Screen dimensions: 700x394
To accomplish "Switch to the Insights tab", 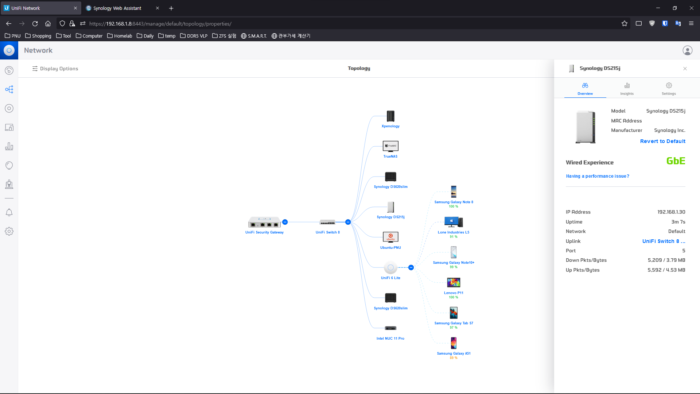I will pos(627,88).
